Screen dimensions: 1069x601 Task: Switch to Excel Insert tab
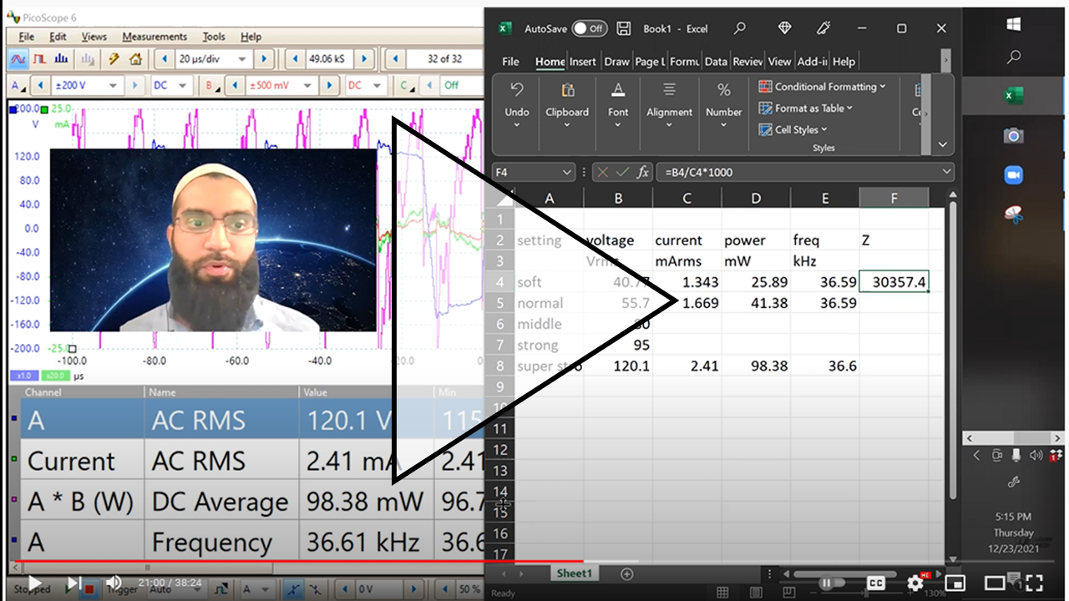[583, 62]
